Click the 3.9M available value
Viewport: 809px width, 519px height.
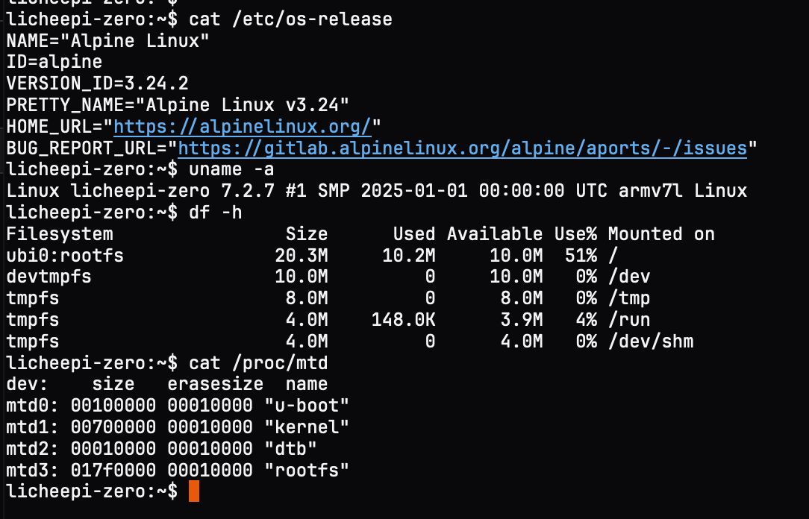pyautogui.click(x=522, y=320)
